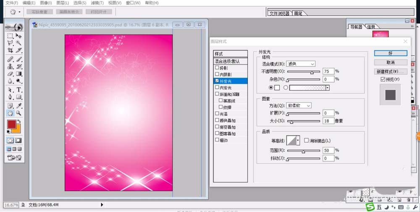Select the Clone Stamp tool
This screenshot has height=212, width=420.
[x=10, y=66]
